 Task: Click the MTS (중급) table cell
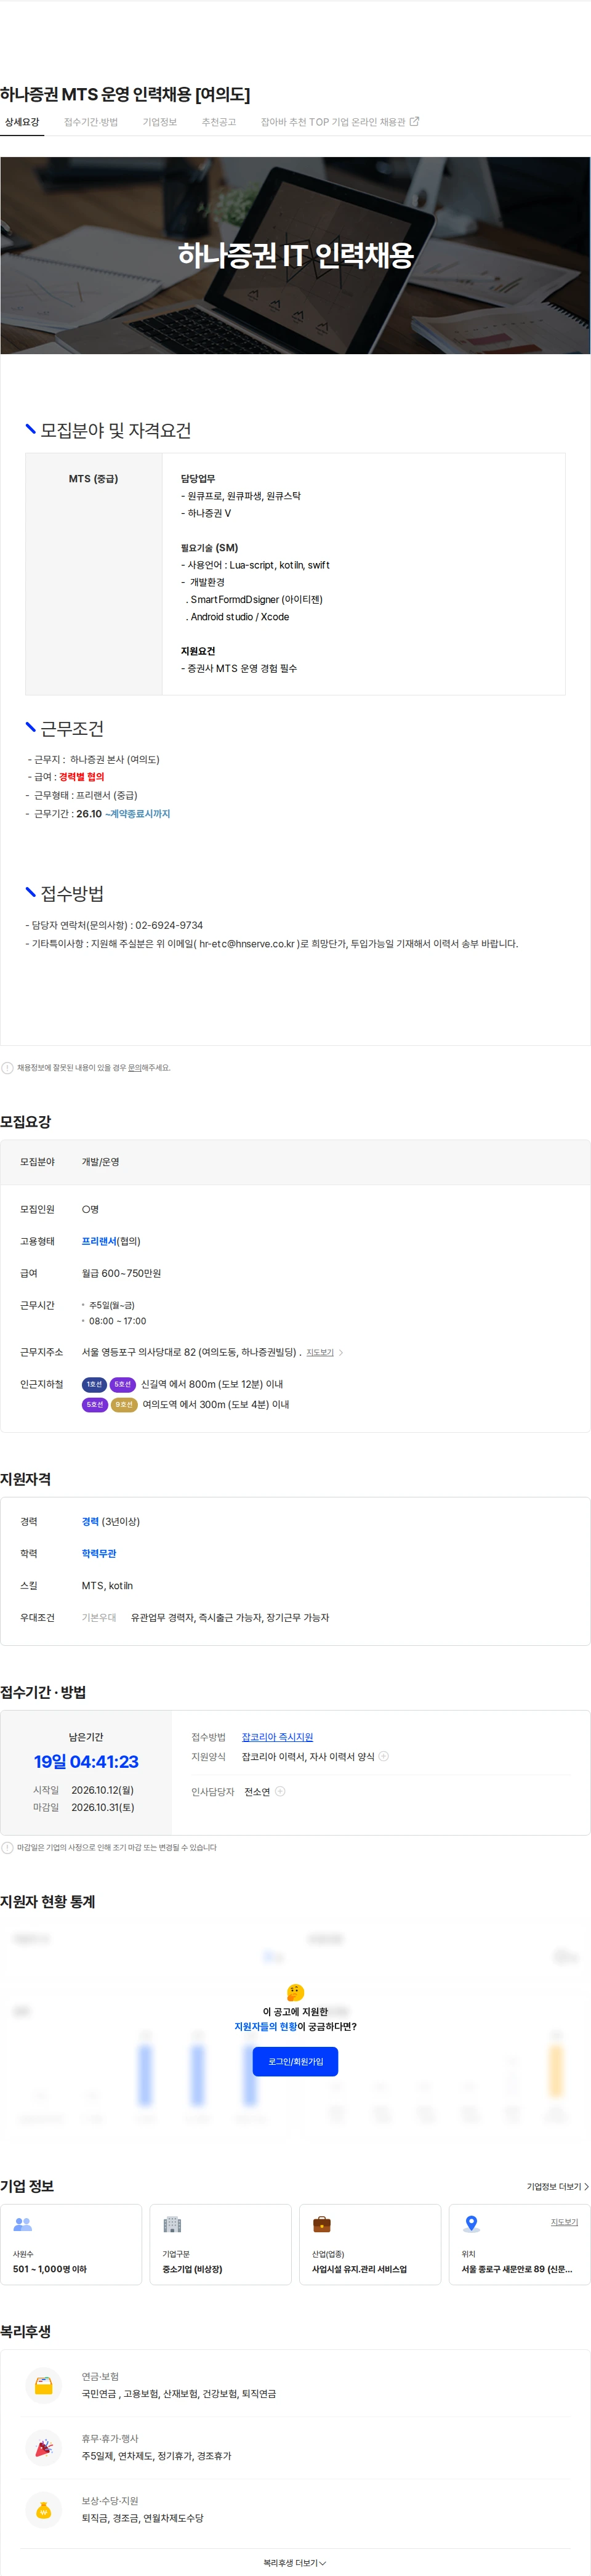coord(94,573)
